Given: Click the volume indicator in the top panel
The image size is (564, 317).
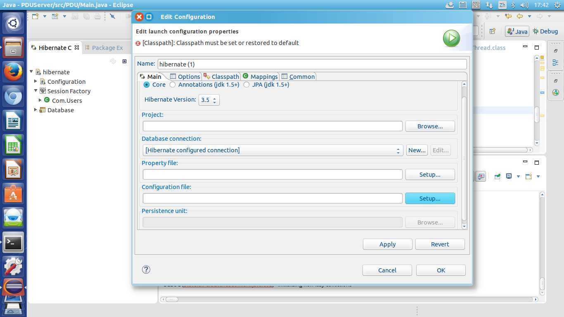Looking at the screenshot, I should pos(524,5).
